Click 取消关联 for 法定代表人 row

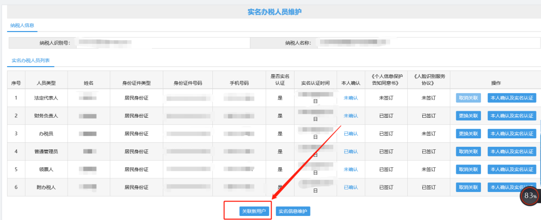click(x=468, y=98)
